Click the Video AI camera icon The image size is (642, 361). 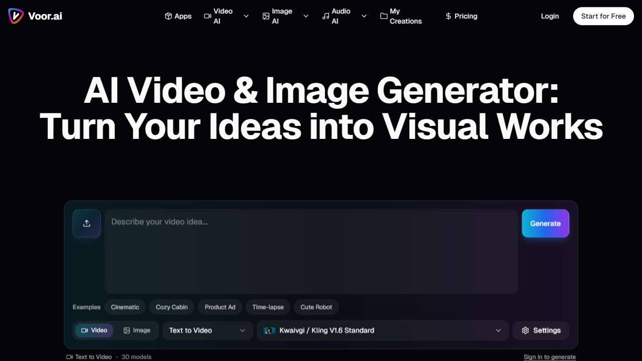coord(208,16)
